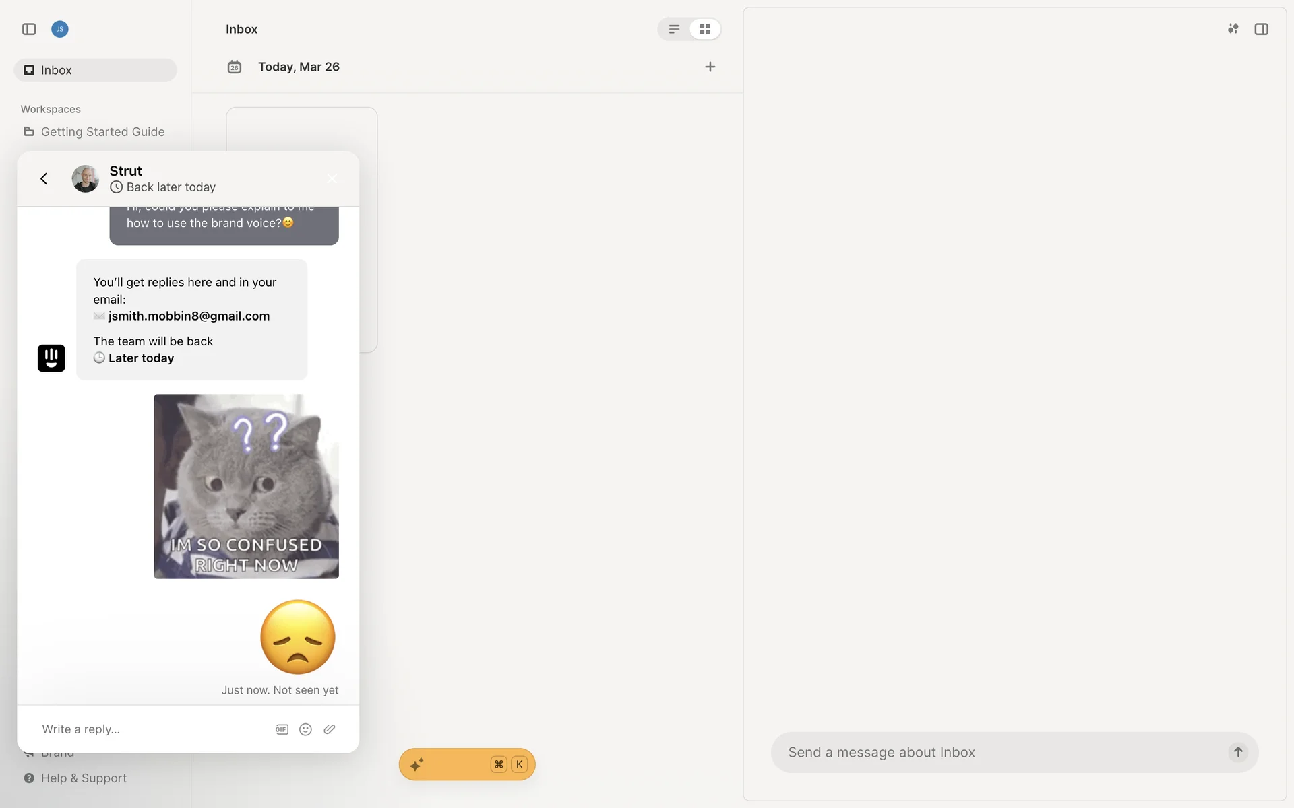Toggle the right side panel icon
This screenshot has width=1294, height=808.
[x=1261, y=29]
